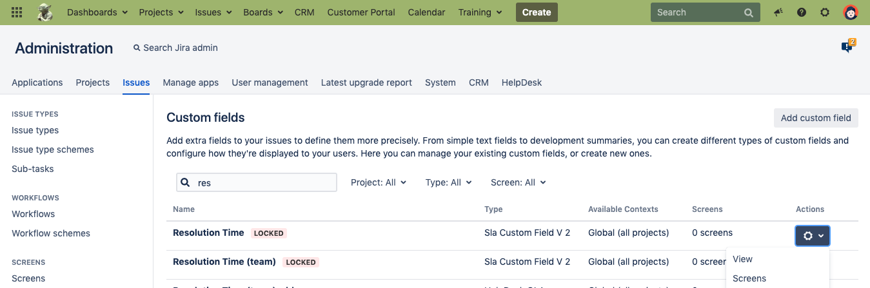Click the Add custom field button
870x288 pixels.
(816, 118)
